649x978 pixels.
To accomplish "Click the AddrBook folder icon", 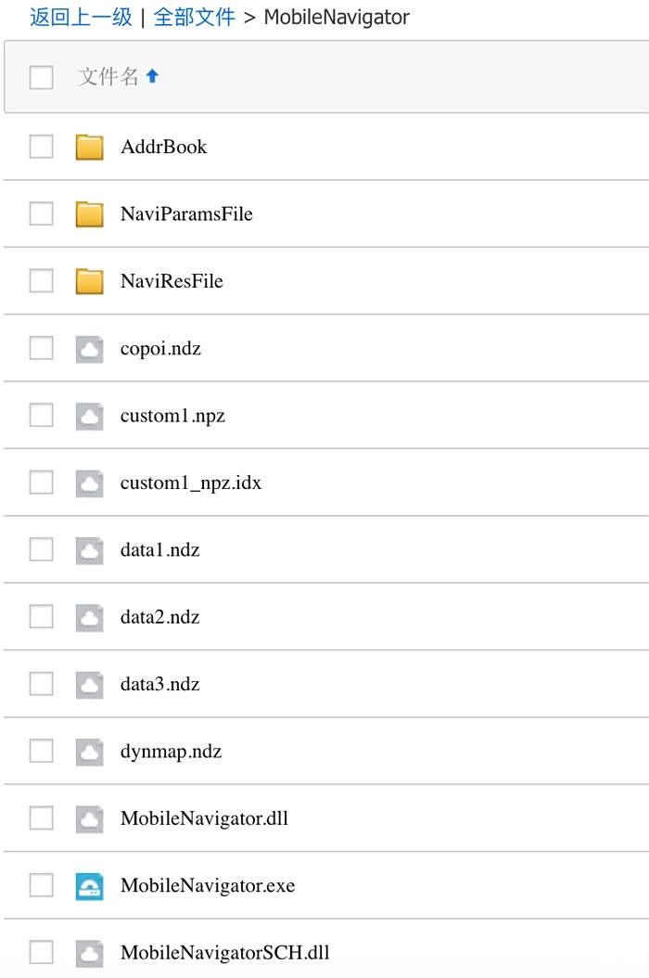I will pos(89,147).
